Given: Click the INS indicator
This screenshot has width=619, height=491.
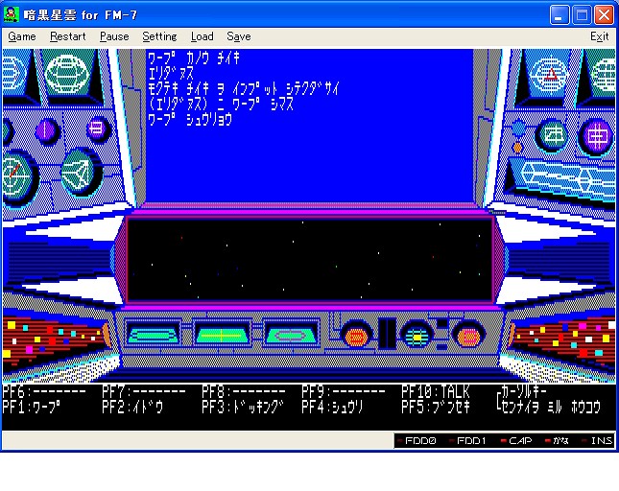Looking at the screenshot, I should coord(598,440).
